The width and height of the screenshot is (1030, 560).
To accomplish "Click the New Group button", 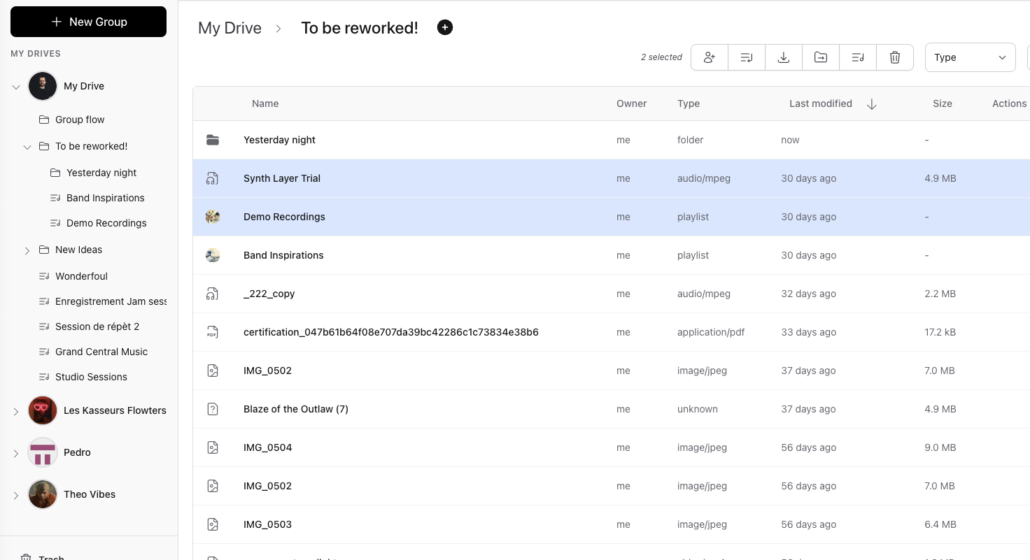I will coord(88,22).
